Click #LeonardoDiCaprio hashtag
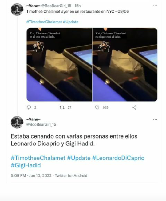The image size is (166, 201). [x=118, y=158]
